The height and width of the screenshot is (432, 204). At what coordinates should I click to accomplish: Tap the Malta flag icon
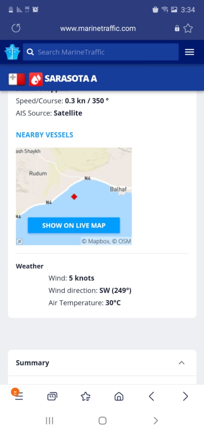(x=17, y=79)
